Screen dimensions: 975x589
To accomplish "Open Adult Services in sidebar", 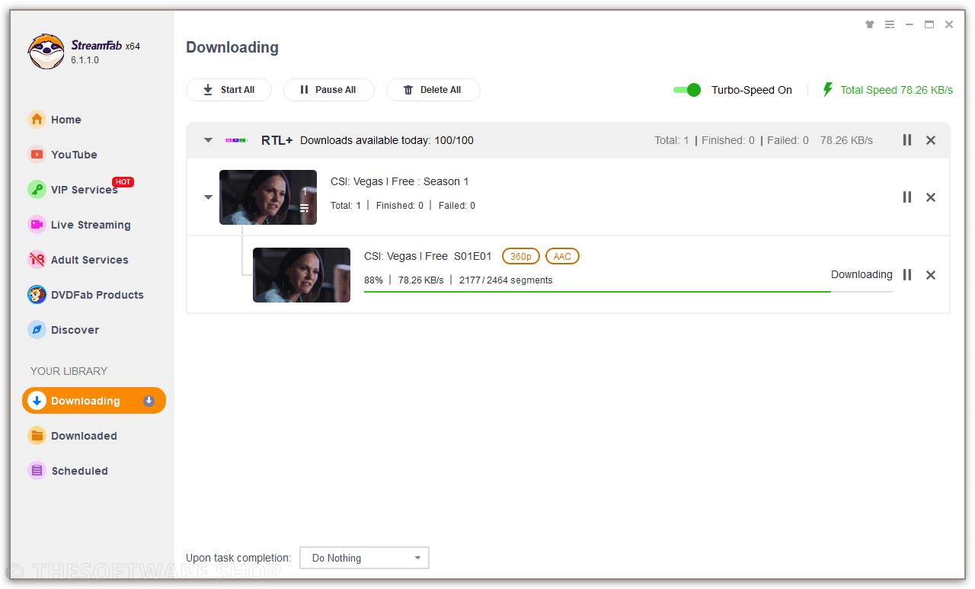I will point(90,260).
